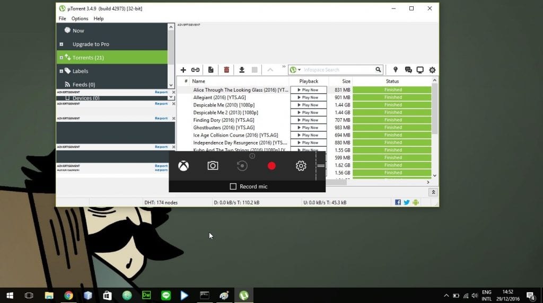The image size is (543, 303).
Task: Click the red trash Remove Torrent icon
Action: 226,70
